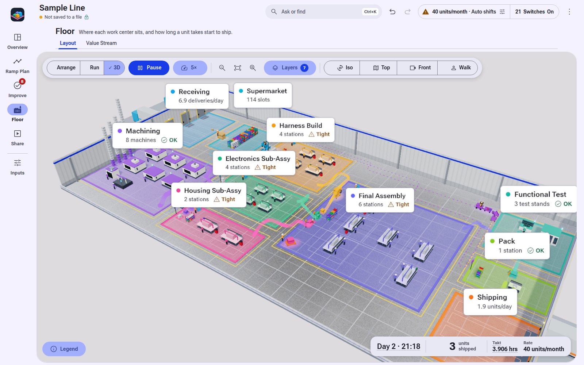
Task: Click fit-to-view frame icon
Action: coord(238,68)
